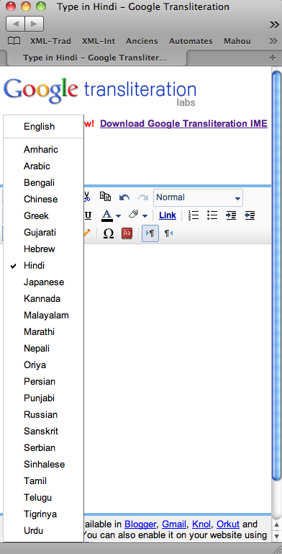
Task: Apply highlight color with marker icon
Action: (133, 215)
